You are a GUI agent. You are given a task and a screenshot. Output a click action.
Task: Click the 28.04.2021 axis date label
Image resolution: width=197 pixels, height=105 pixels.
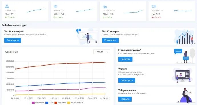tap(105, 98)
